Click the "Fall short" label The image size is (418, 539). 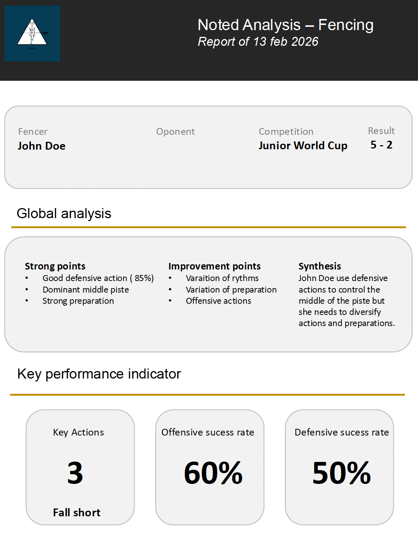(77, 513)
